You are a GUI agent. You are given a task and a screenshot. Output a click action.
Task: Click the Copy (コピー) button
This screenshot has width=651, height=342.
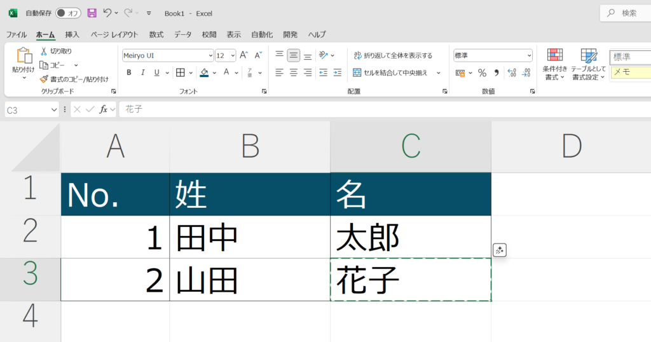pyautogui.click(x=52, y=65)
